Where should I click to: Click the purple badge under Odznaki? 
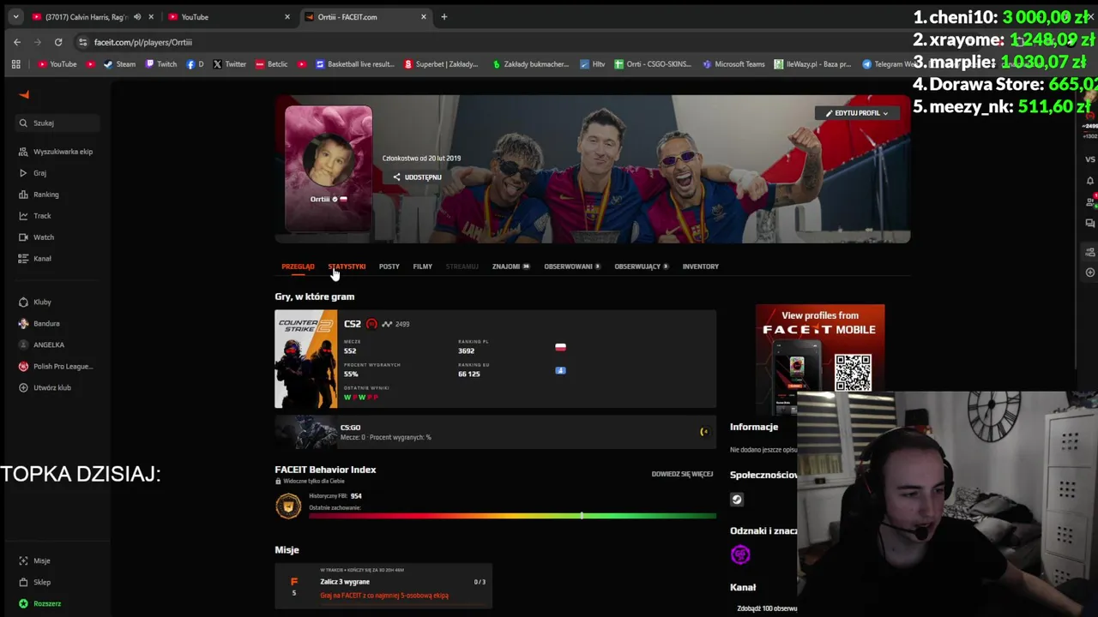click(740, 555)
